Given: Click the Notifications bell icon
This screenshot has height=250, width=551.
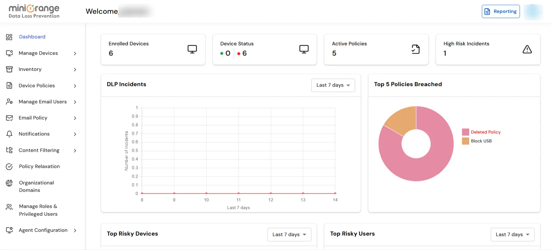Looking at the screenshot, I should tap(9, 134).
